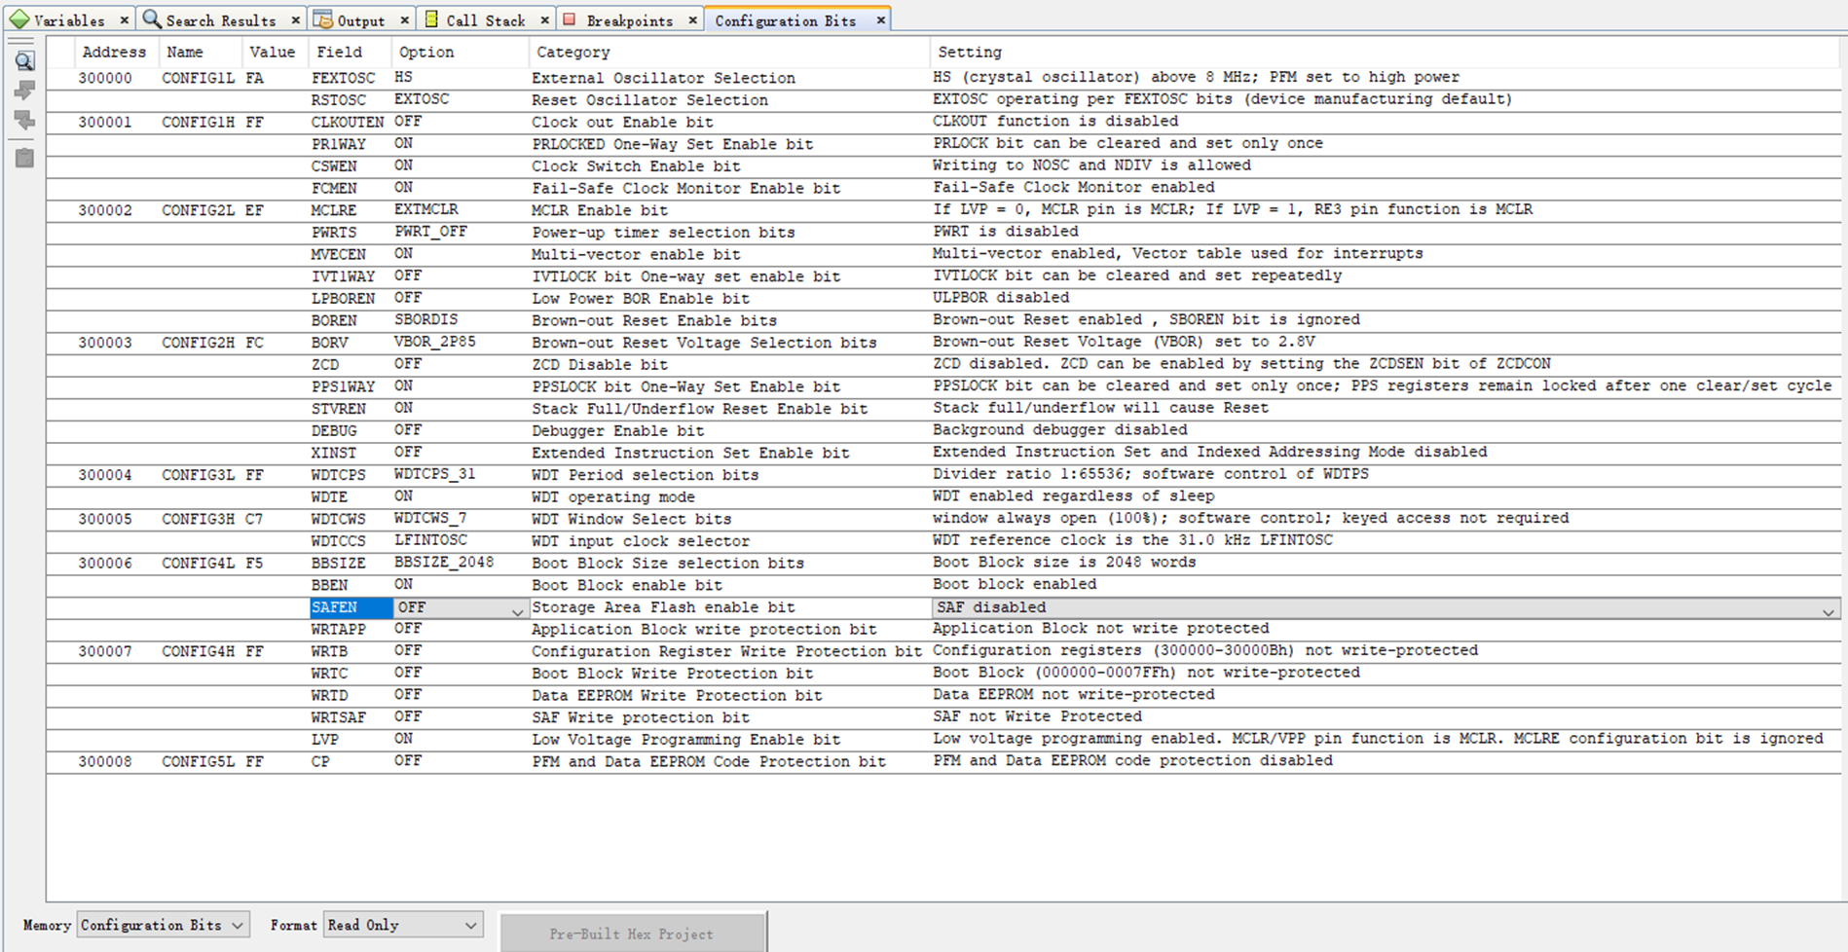Screen dimensions: 1848x952
Task: Click the Call Stack tab's stack icon
Action: 429,18
